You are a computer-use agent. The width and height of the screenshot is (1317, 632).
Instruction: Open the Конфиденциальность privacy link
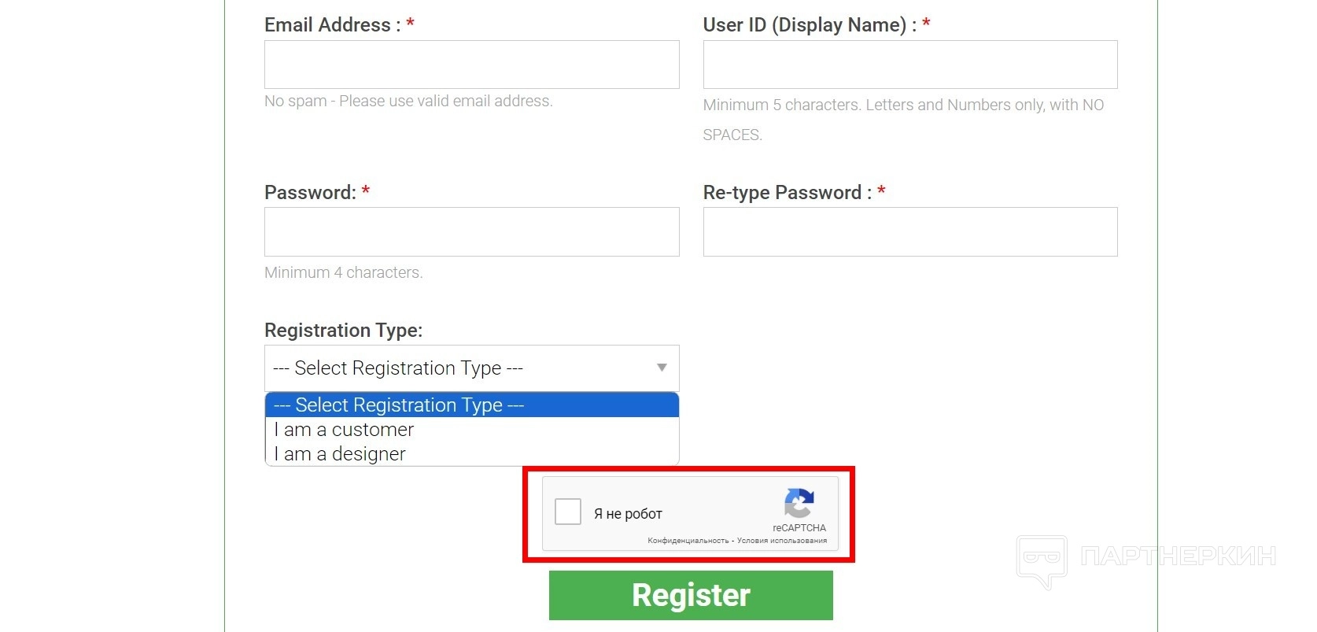coord(688,541)
